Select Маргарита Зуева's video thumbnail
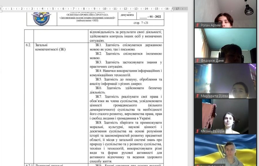 (225, 81)
